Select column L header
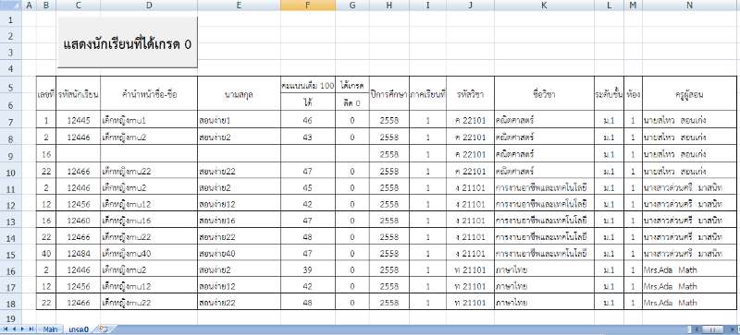The width and height of the screenshot is (740, 335). (609, 6)
